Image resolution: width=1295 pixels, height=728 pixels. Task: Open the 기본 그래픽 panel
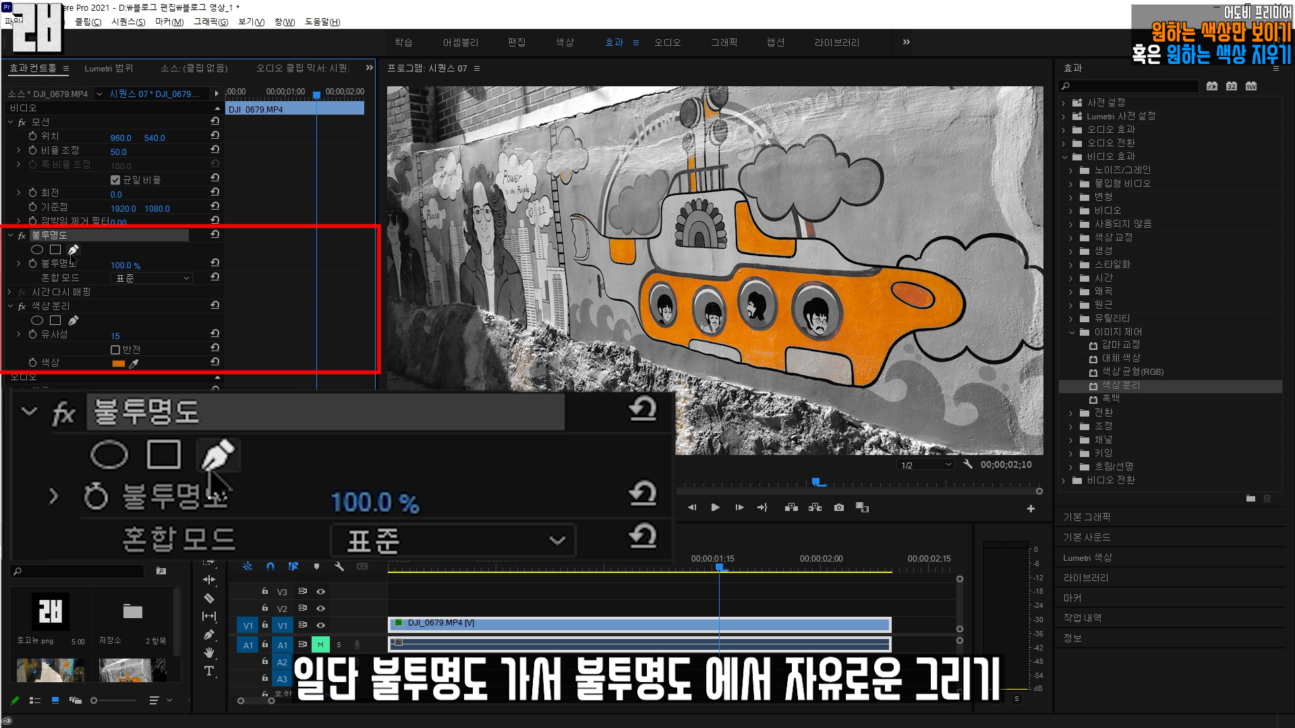pyautogui.click(x=1087, y=517)
